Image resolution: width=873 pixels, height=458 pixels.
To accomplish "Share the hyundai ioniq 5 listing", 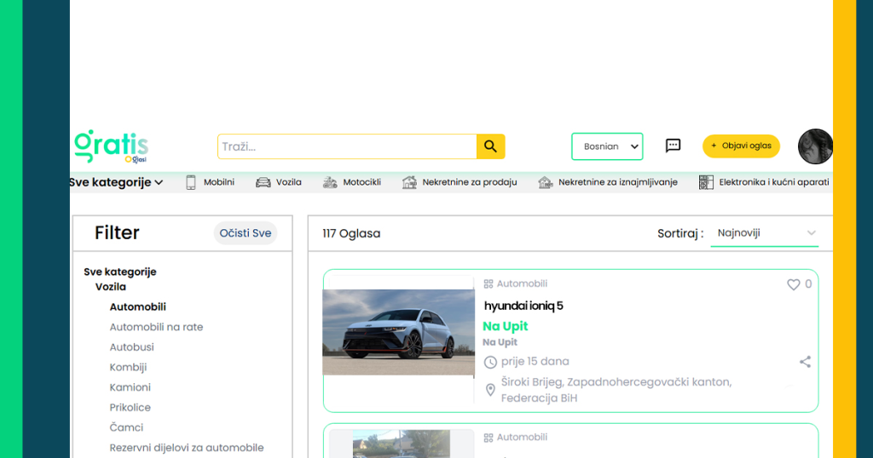I will (805, 362).
